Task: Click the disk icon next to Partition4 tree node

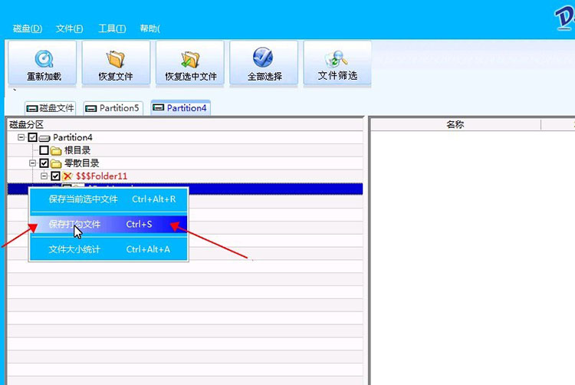Action: pos(44,138)
